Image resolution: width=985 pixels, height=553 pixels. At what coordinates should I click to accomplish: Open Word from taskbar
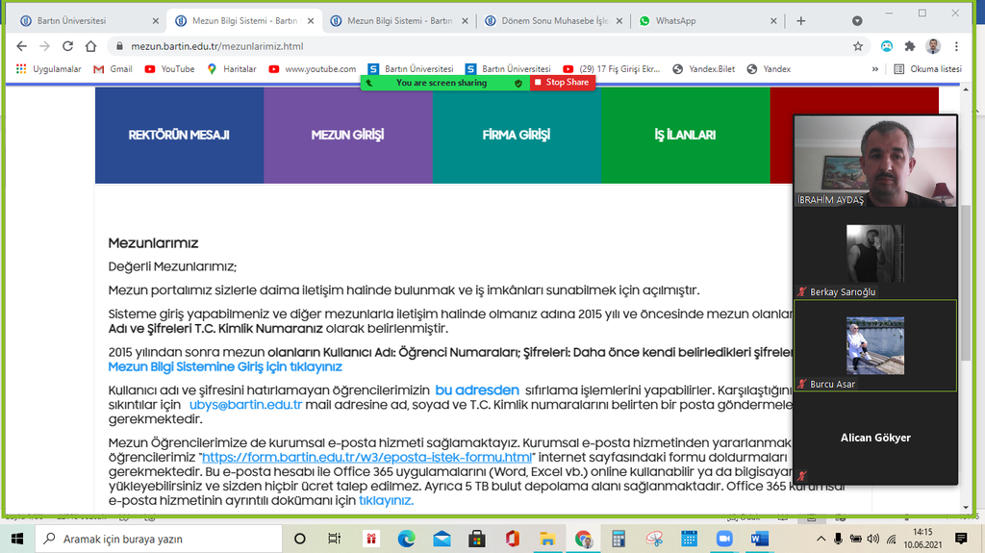[760, 539]
